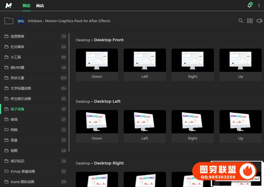Open the search magnifier icon
The image size is (264, 187).
pyautogui.click(x=241, y=21)
